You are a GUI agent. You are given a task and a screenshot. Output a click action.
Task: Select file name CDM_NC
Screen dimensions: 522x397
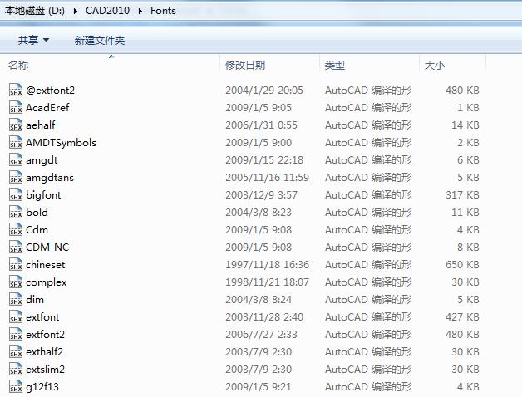pos(47,248)
